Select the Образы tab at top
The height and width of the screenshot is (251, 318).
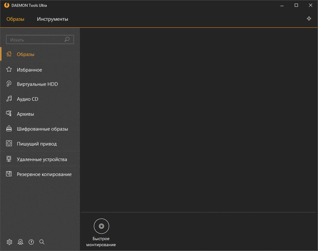pos(15,19)
